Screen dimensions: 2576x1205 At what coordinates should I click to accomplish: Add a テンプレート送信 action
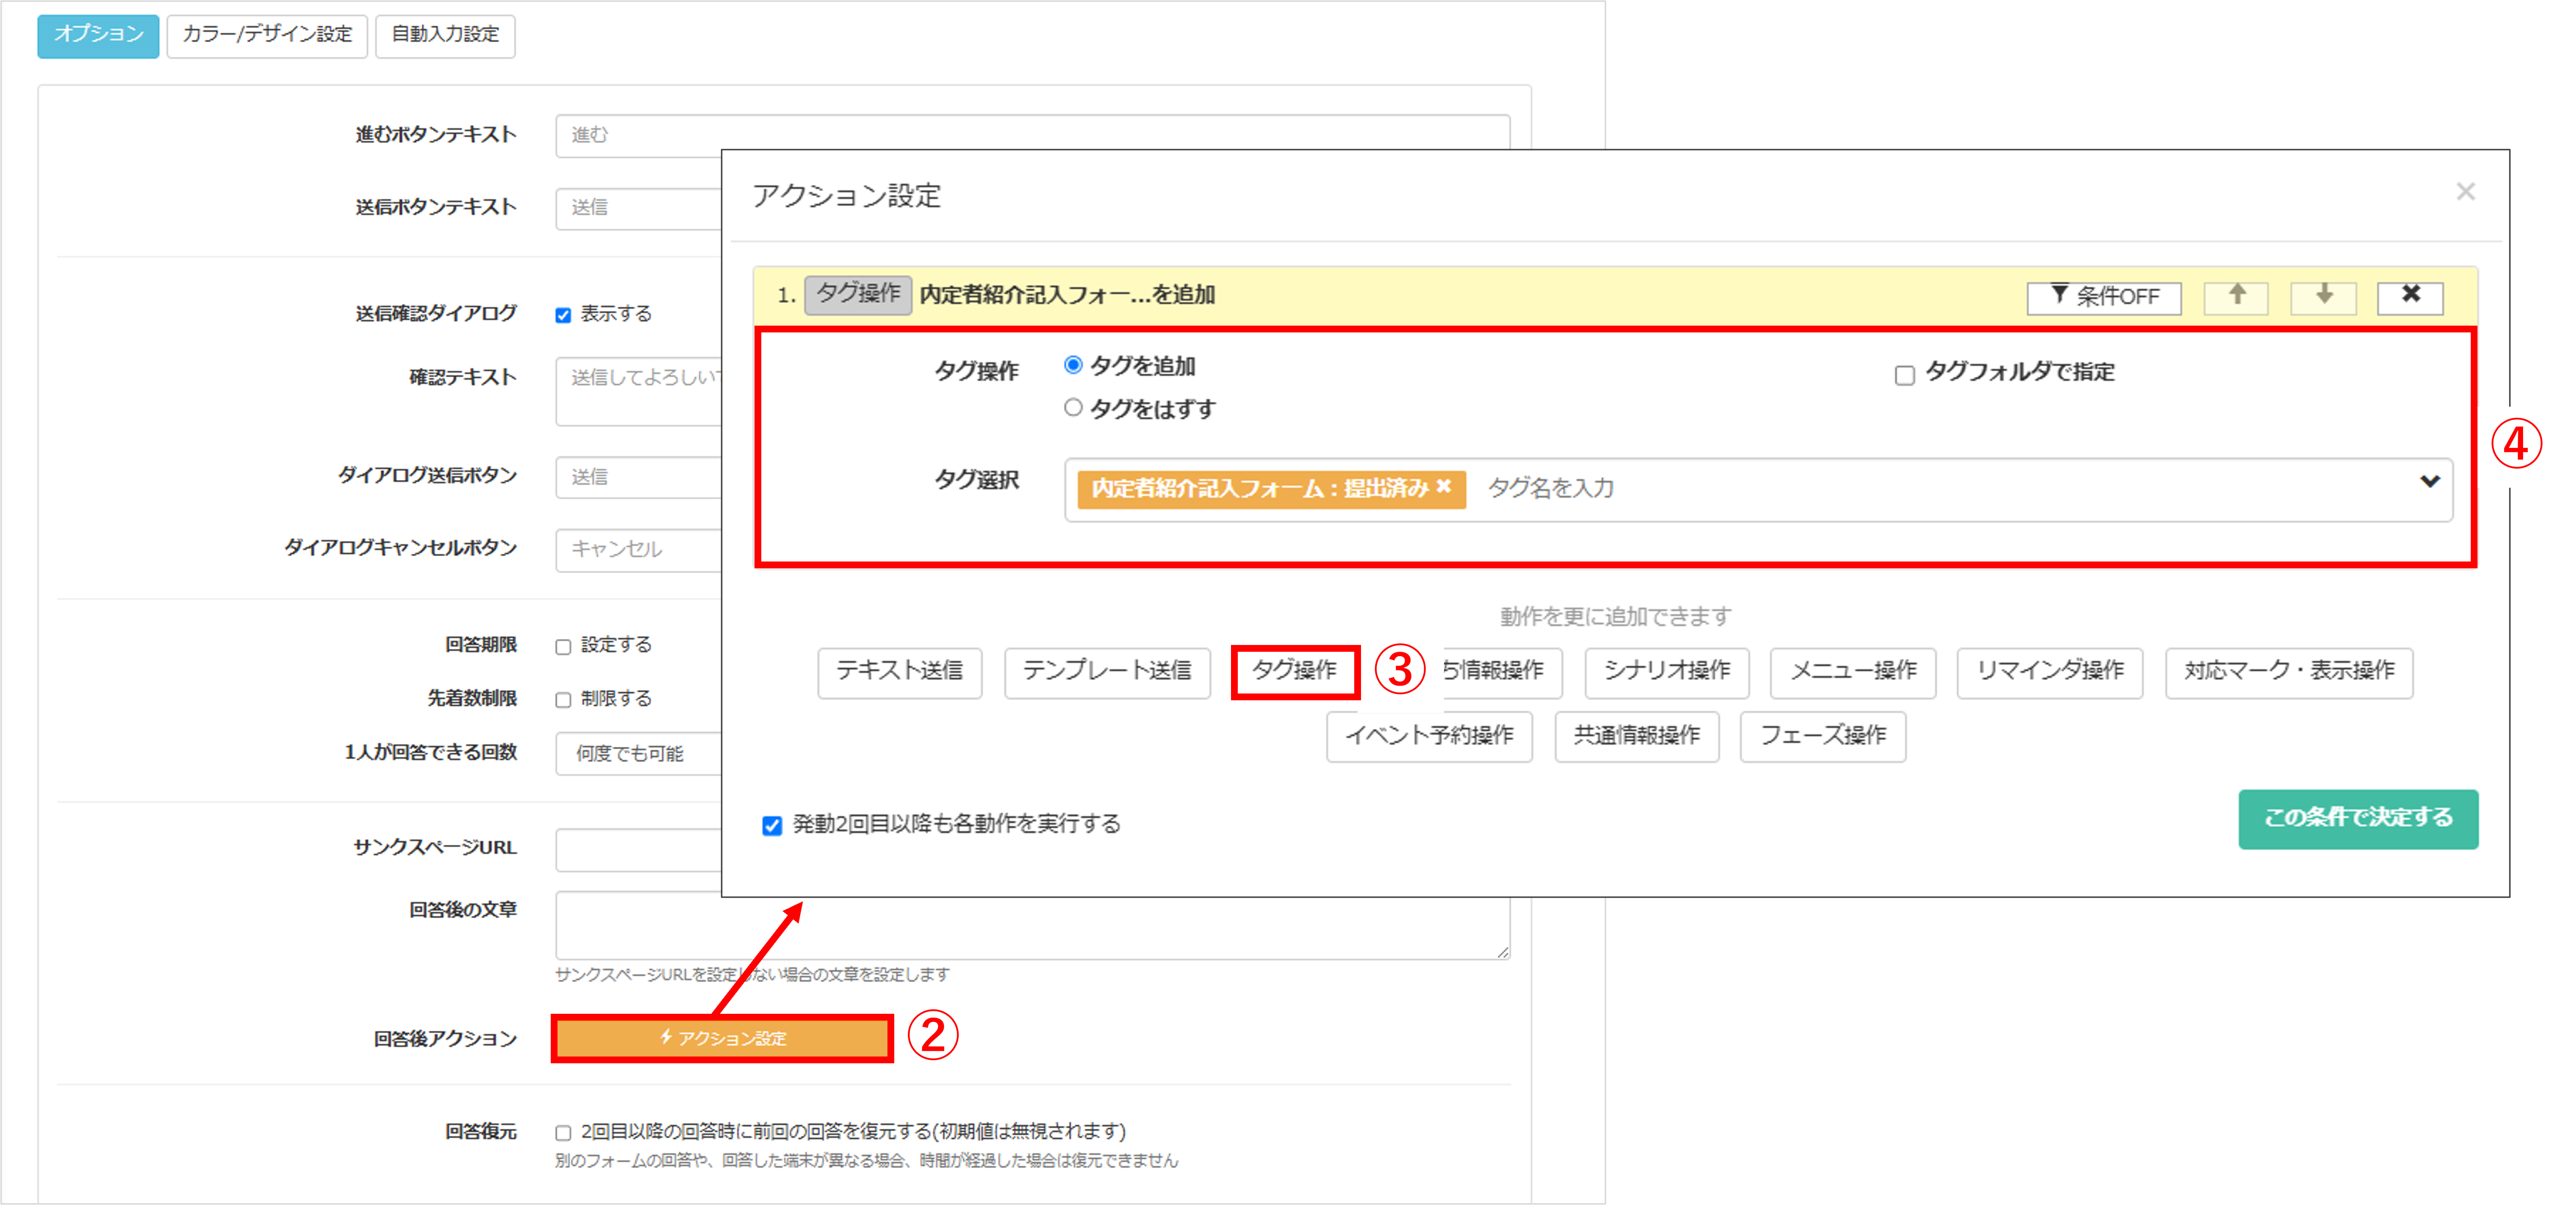coord(1107,672)
